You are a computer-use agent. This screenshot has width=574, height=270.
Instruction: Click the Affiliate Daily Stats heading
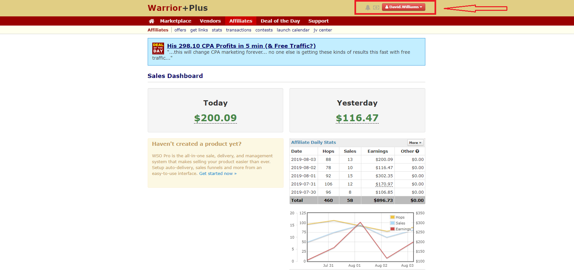click(x=313, y=142)
